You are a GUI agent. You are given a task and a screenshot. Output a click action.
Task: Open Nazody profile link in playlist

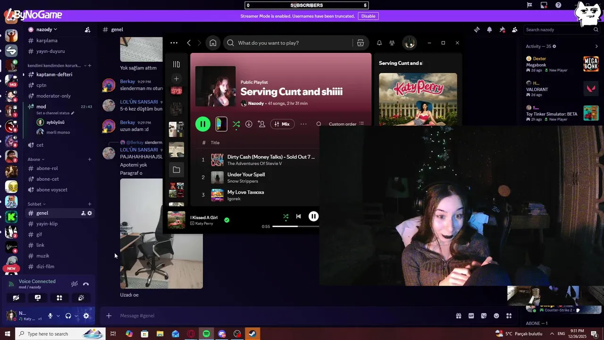[256, 103]
